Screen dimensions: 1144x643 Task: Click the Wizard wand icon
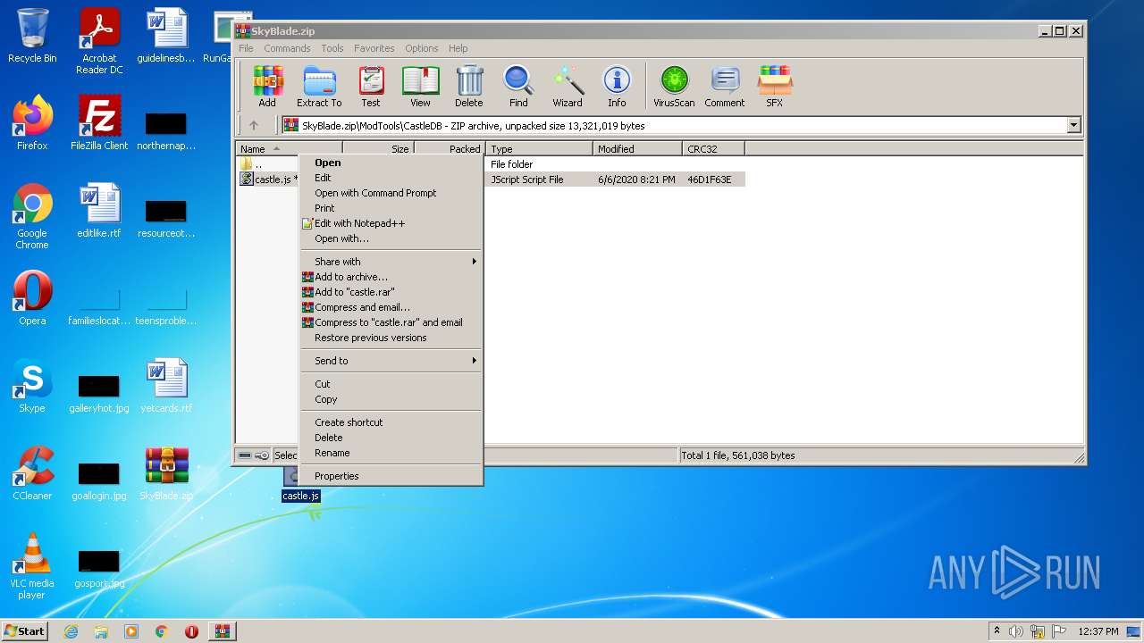[567, 87]
